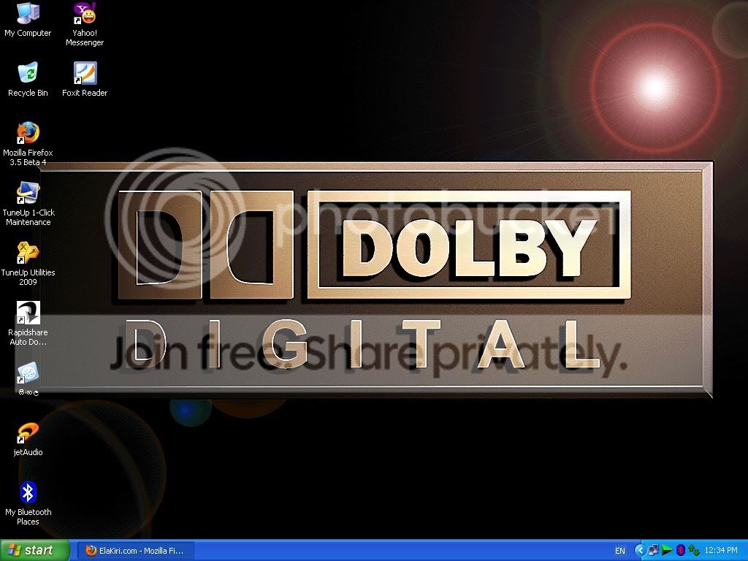The image size is (748, 561).
Task: Click the green arrow tray icon
Action: point(667,551)
